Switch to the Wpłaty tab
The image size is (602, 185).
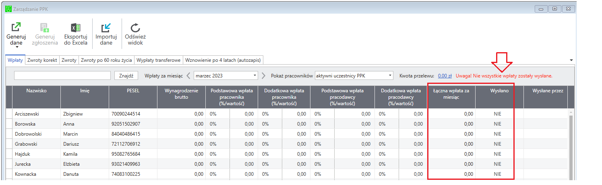point(15,60)
